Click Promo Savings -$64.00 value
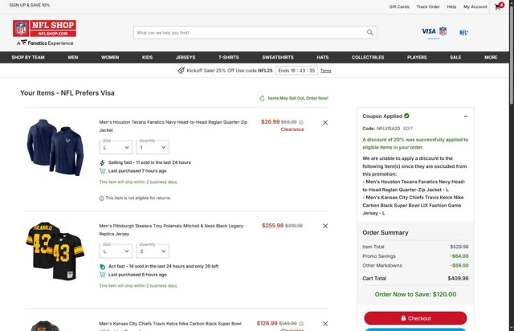Screen dimensions: 514x331 tap(459, 256)
